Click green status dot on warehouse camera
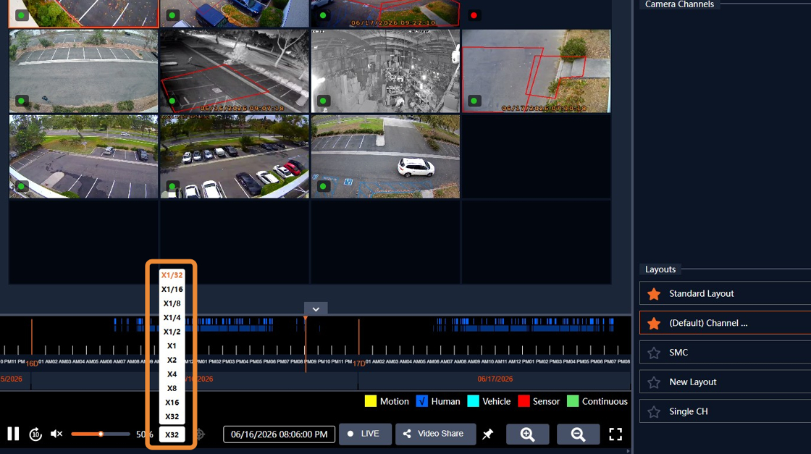811x454 pixels. point(323,101)
